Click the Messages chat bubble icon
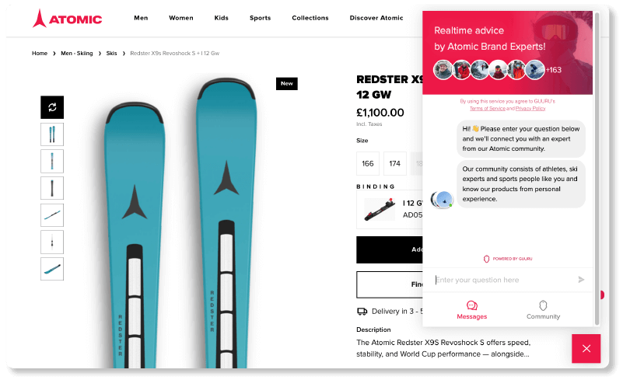Screen dimensions: 623x380 click(x=472, y=305)
